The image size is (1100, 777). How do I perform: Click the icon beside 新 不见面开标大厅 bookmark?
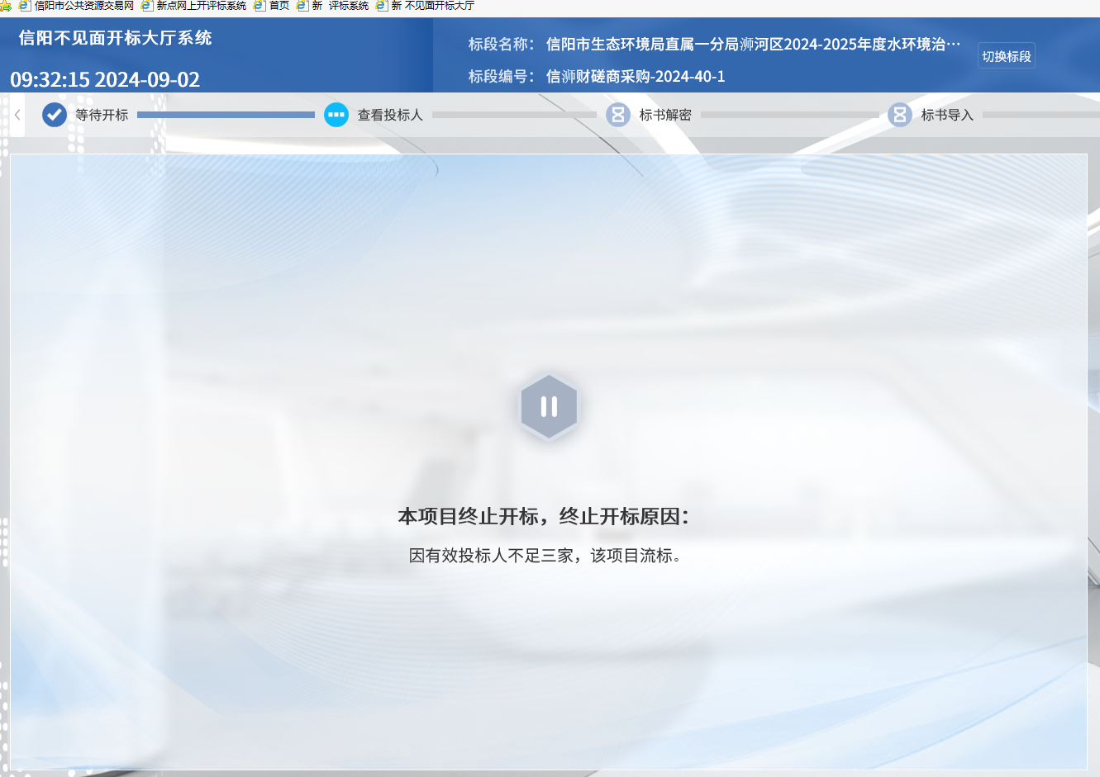click(x=382, y=6)
